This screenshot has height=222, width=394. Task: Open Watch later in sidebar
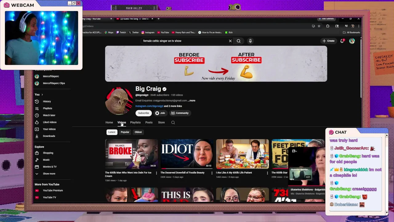(49, 115)
